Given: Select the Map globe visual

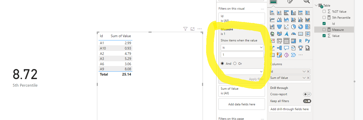Looking at the screenshot, I should point(272,34).
